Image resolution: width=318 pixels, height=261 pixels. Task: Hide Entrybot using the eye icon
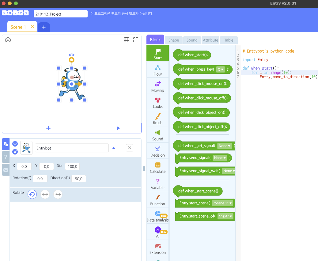click(x=15, y=144)
